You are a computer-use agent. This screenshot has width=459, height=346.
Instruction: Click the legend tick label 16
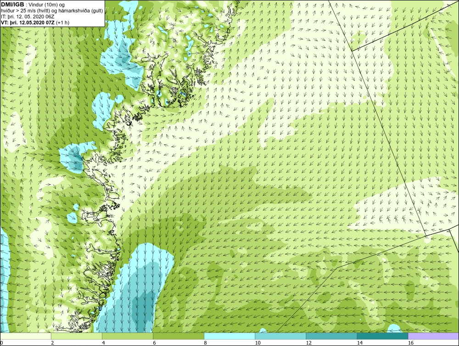410,343
